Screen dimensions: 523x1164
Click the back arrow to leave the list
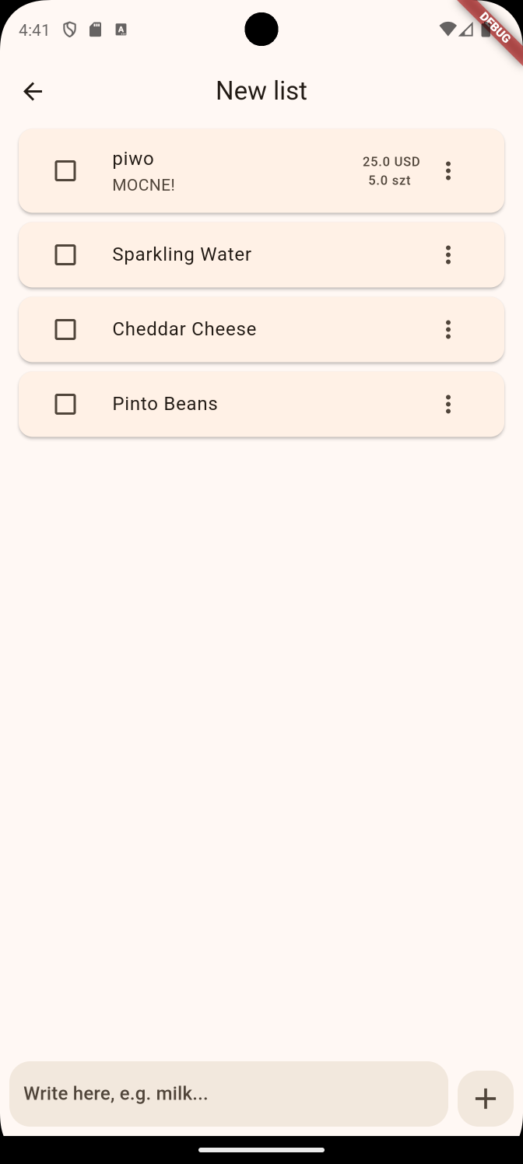point(33,91)
